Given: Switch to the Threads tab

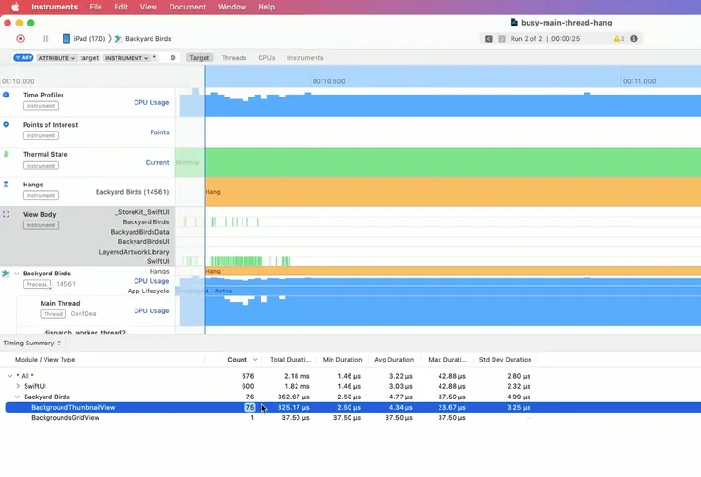Looking at the screenshot, I should (x=233, y=58).
